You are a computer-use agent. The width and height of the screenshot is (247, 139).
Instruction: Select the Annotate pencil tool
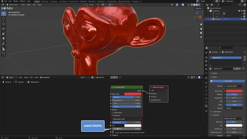pos(3,44)
